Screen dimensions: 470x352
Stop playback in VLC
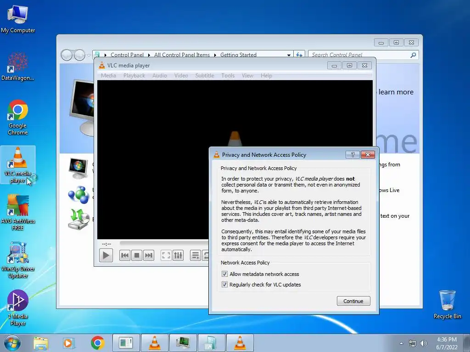pos(137,255)
